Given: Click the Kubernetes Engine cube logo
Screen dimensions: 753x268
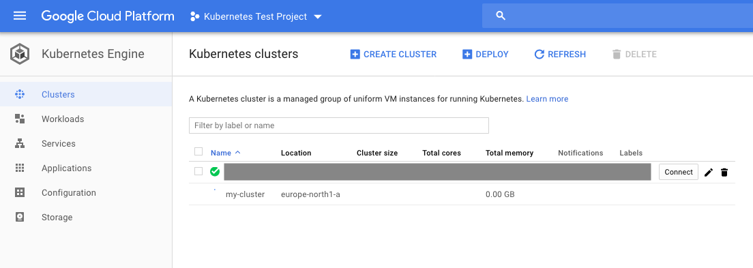Looking at the screenshot, I should (20, 54).
